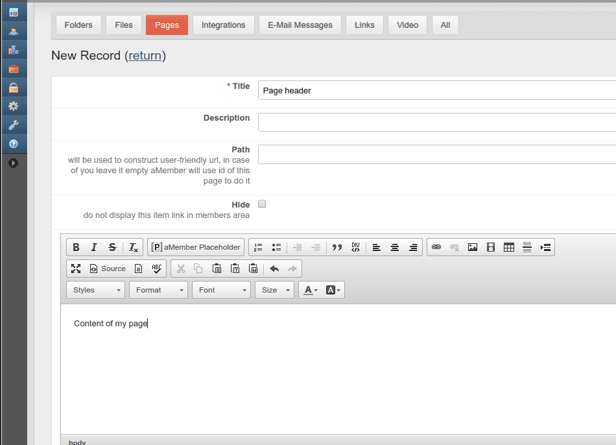
Task: Open the users icon in the sidebar
Action: point(14,31)
